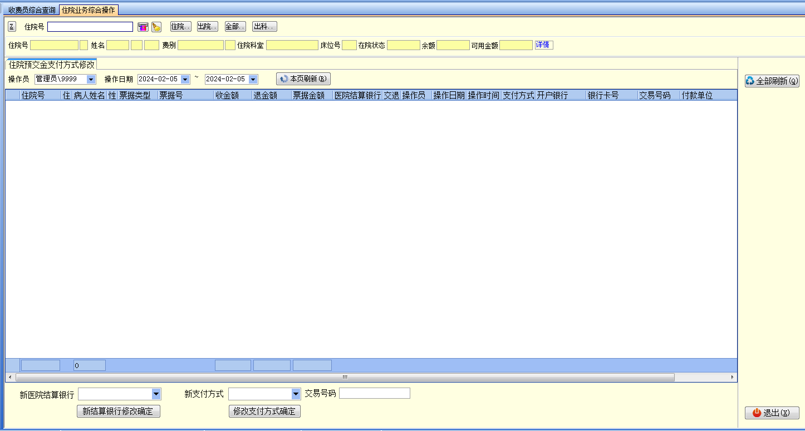The image size is (805, 431).
Task: Click the 开户银行 column header
Action: coord(561,96)
